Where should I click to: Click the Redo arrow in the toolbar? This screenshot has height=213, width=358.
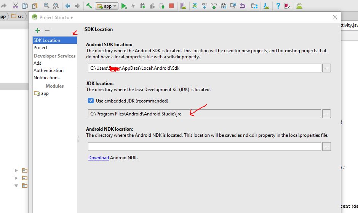click(3, 6)
